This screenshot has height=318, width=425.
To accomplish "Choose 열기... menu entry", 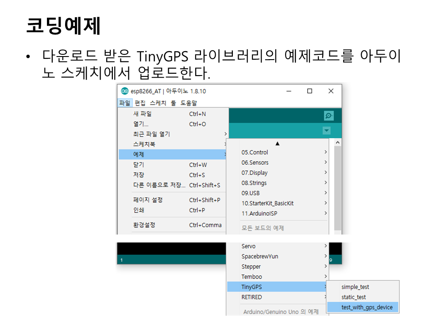I will click(x=173, y=124).
